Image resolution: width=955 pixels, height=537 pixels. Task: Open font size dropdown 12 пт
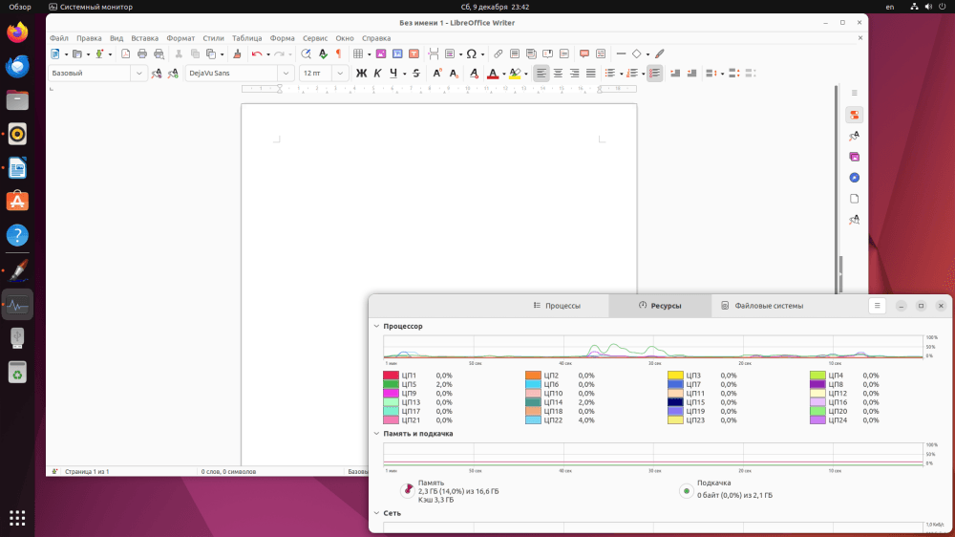pyautogui.click(x=340, y=74)
